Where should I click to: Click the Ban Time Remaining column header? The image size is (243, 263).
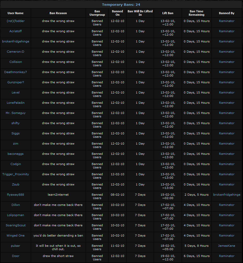click(x=197, y=13)
